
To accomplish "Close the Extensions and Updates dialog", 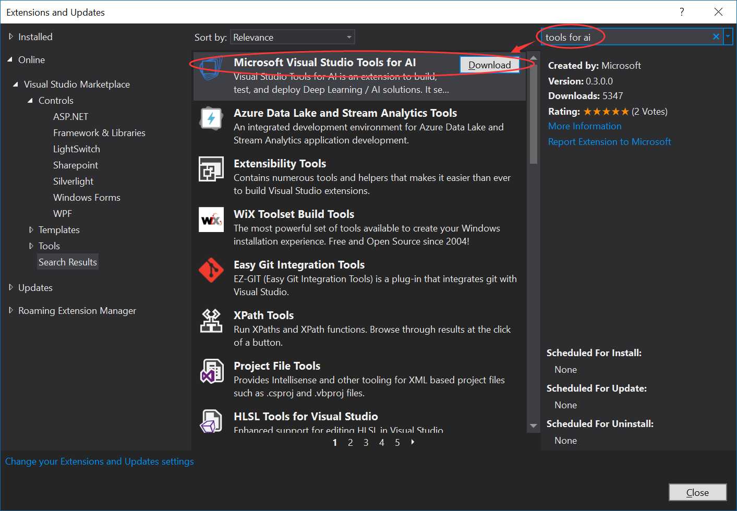I will pos(718,11).
